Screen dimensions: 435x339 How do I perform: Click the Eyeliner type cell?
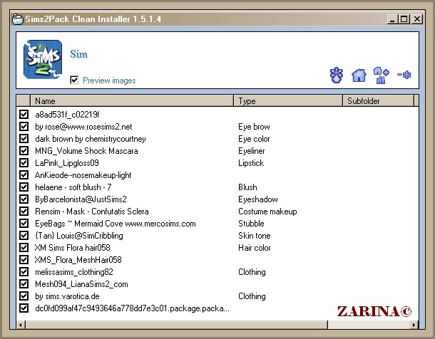252,151
